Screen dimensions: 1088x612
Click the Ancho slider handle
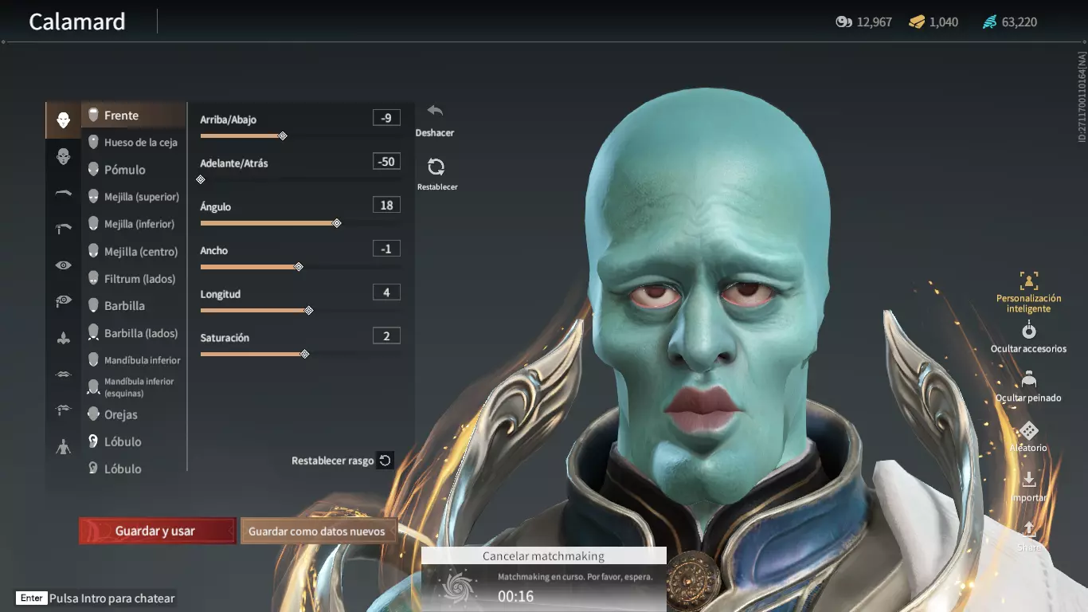point(299,267)
